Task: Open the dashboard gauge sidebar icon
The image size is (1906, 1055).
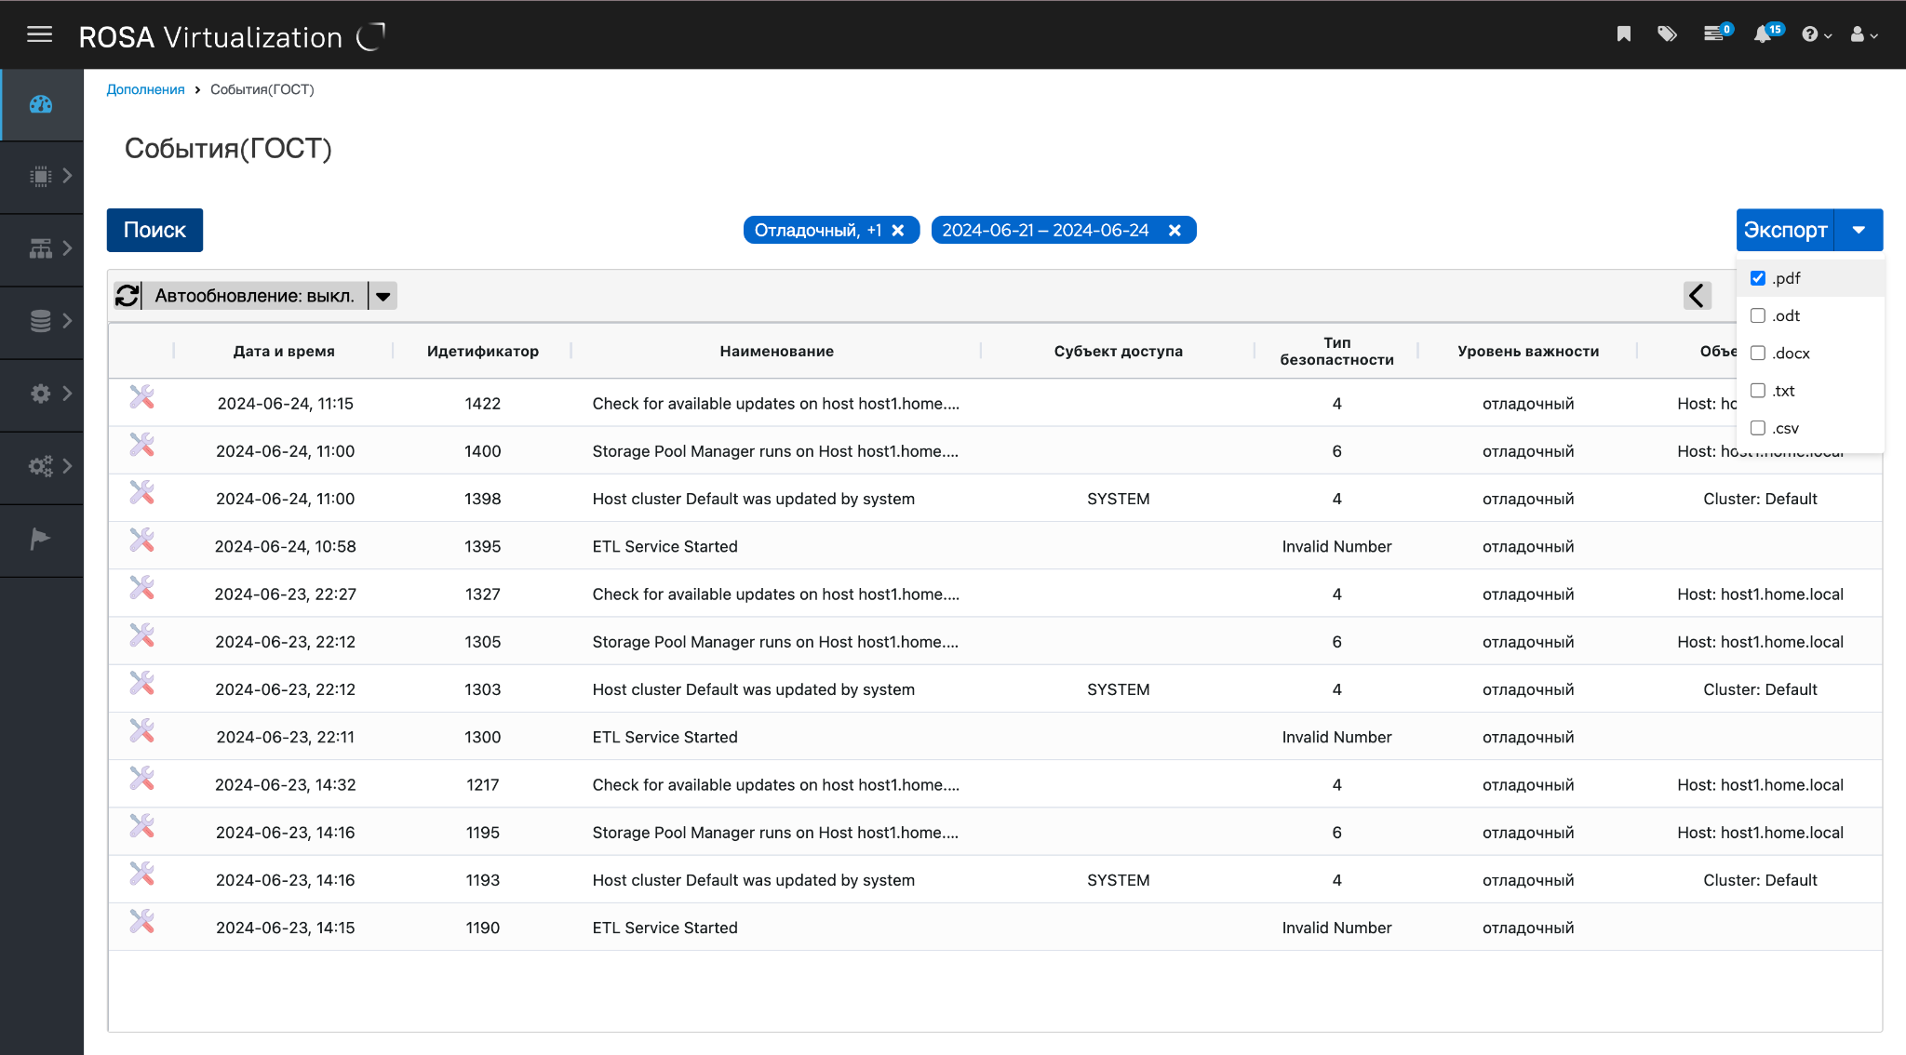Action: point(41,104)
